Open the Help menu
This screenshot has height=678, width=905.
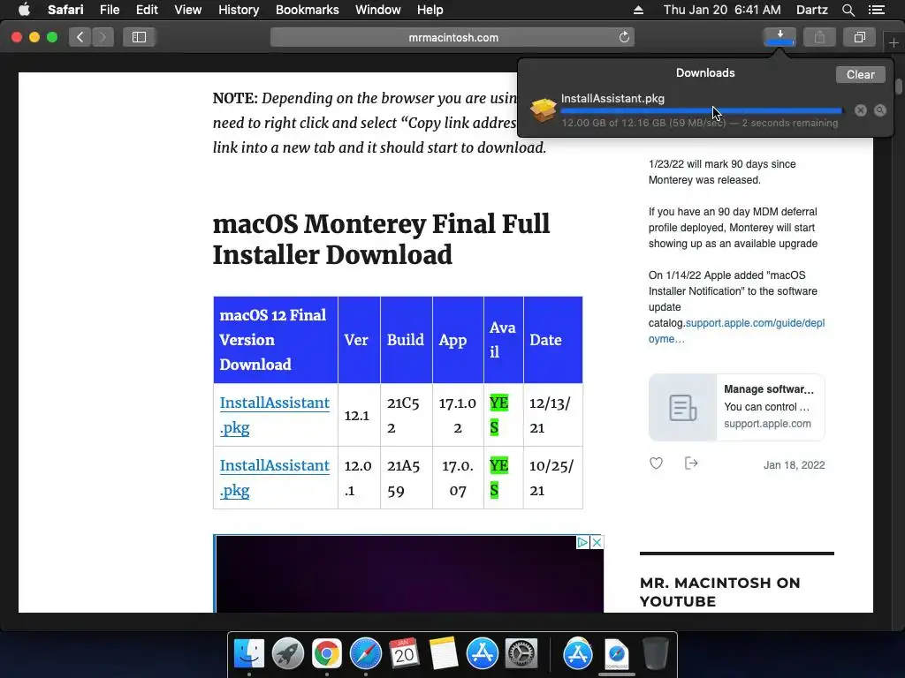[x=430, y=10]
